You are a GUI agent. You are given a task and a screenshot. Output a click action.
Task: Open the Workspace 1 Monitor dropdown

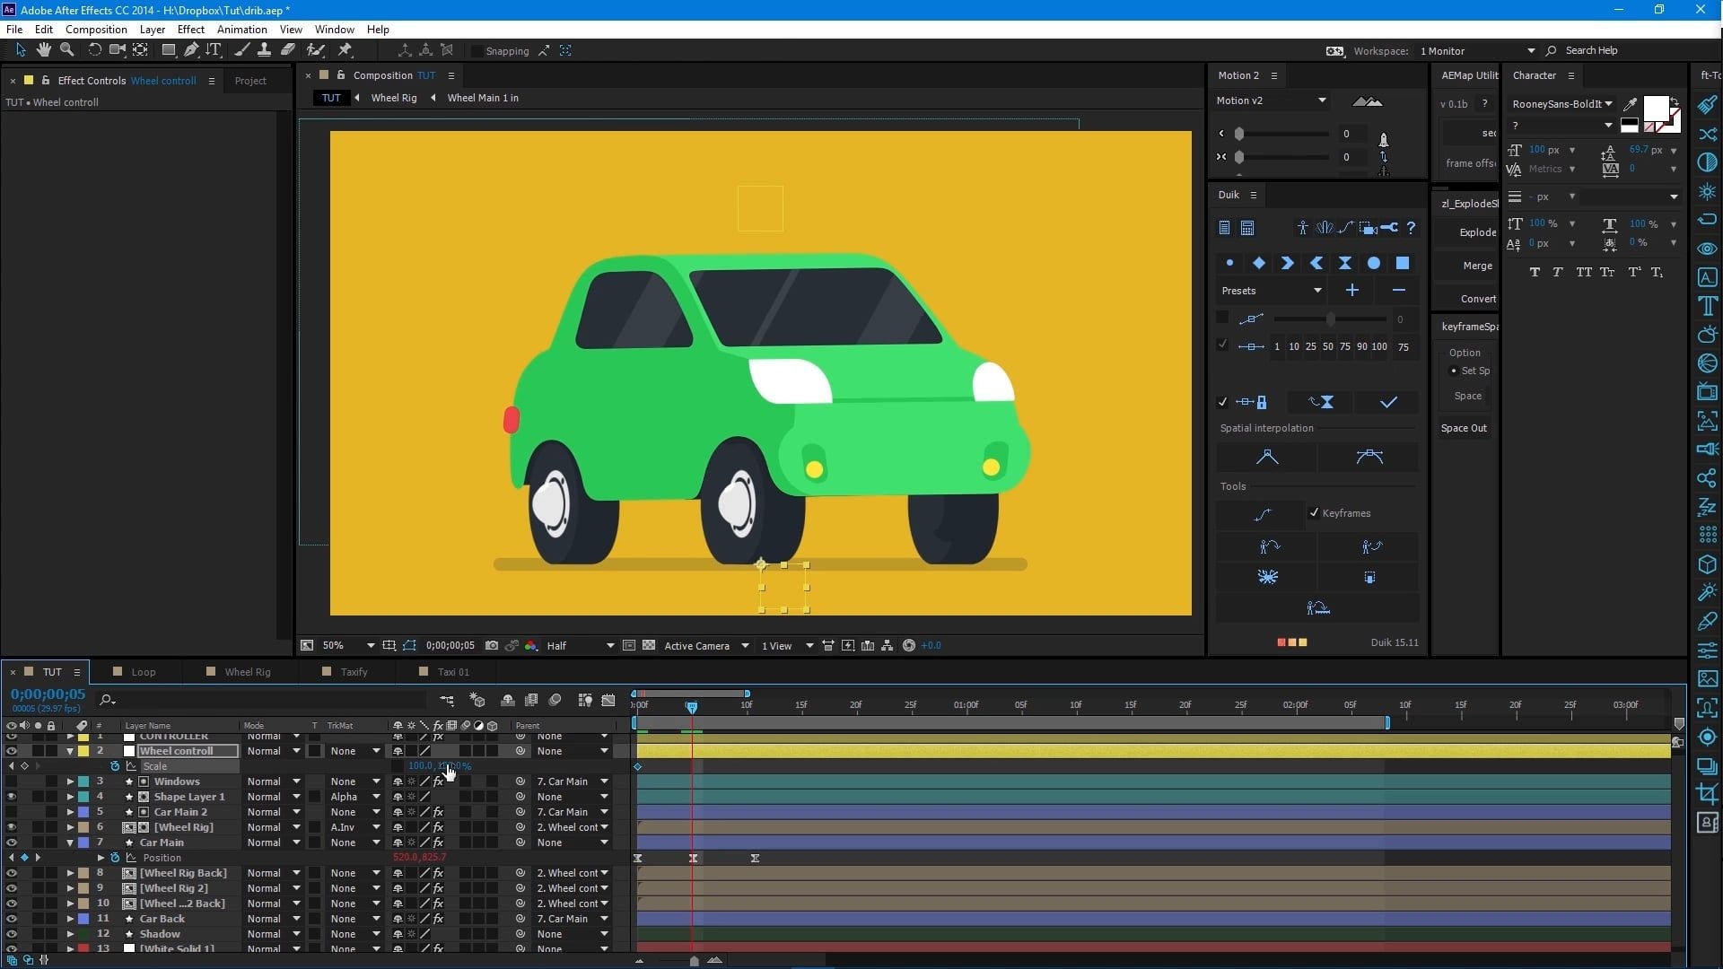coord(1476,51)
